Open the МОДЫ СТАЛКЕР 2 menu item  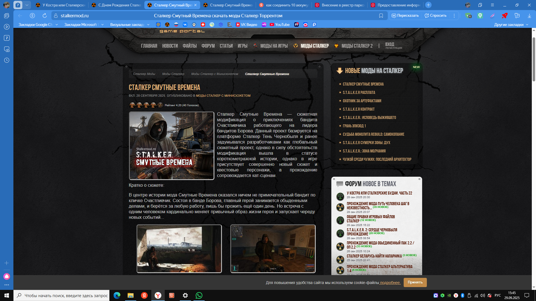tap(357, 46)
